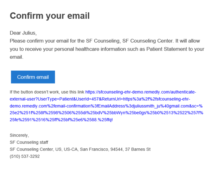Click the words Patient Statement in the message
Screen dimensions: 219x169
pyautogui.click(x=167, y=49)
